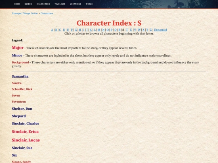The height and width of the screenshot is (163, 218).
Task: Browse characters starting with letter R
Action: click(x=119, y=30)
